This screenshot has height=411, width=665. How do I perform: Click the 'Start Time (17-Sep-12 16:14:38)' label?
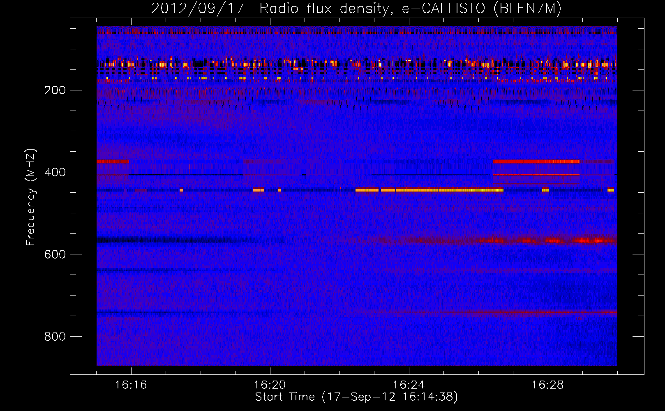tap(356, 397)
